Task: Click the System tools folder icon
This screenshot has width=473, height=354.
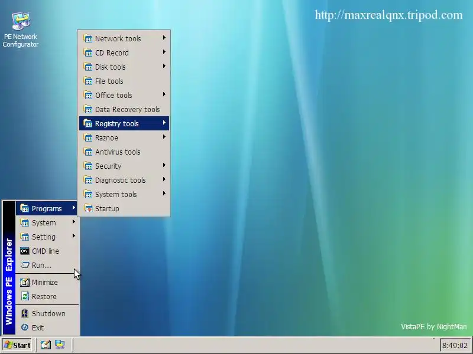Action: (x=88, y=194)
